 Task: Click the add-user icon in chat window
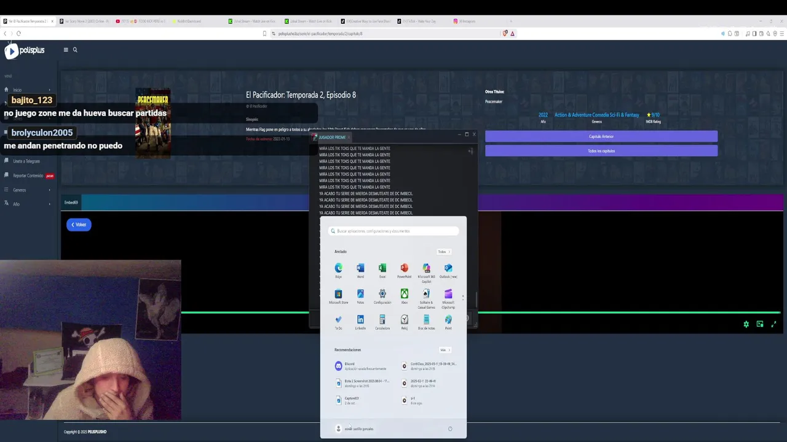[470, 151]
